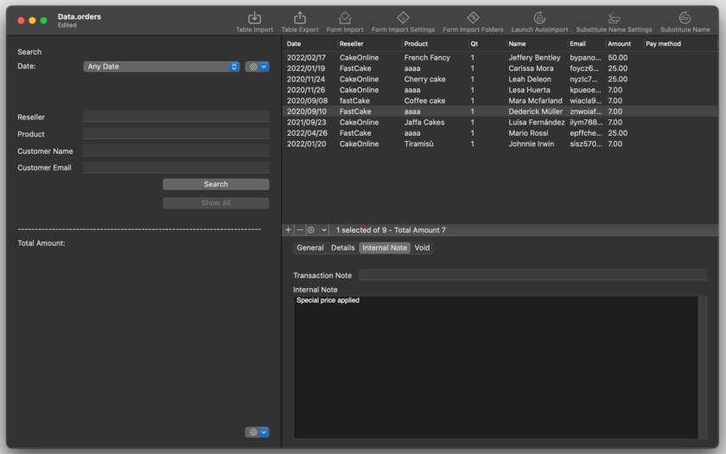Run the Substitute Name tool
The height and width of the screenshot is (454, 726).
[x=685, y=22]
